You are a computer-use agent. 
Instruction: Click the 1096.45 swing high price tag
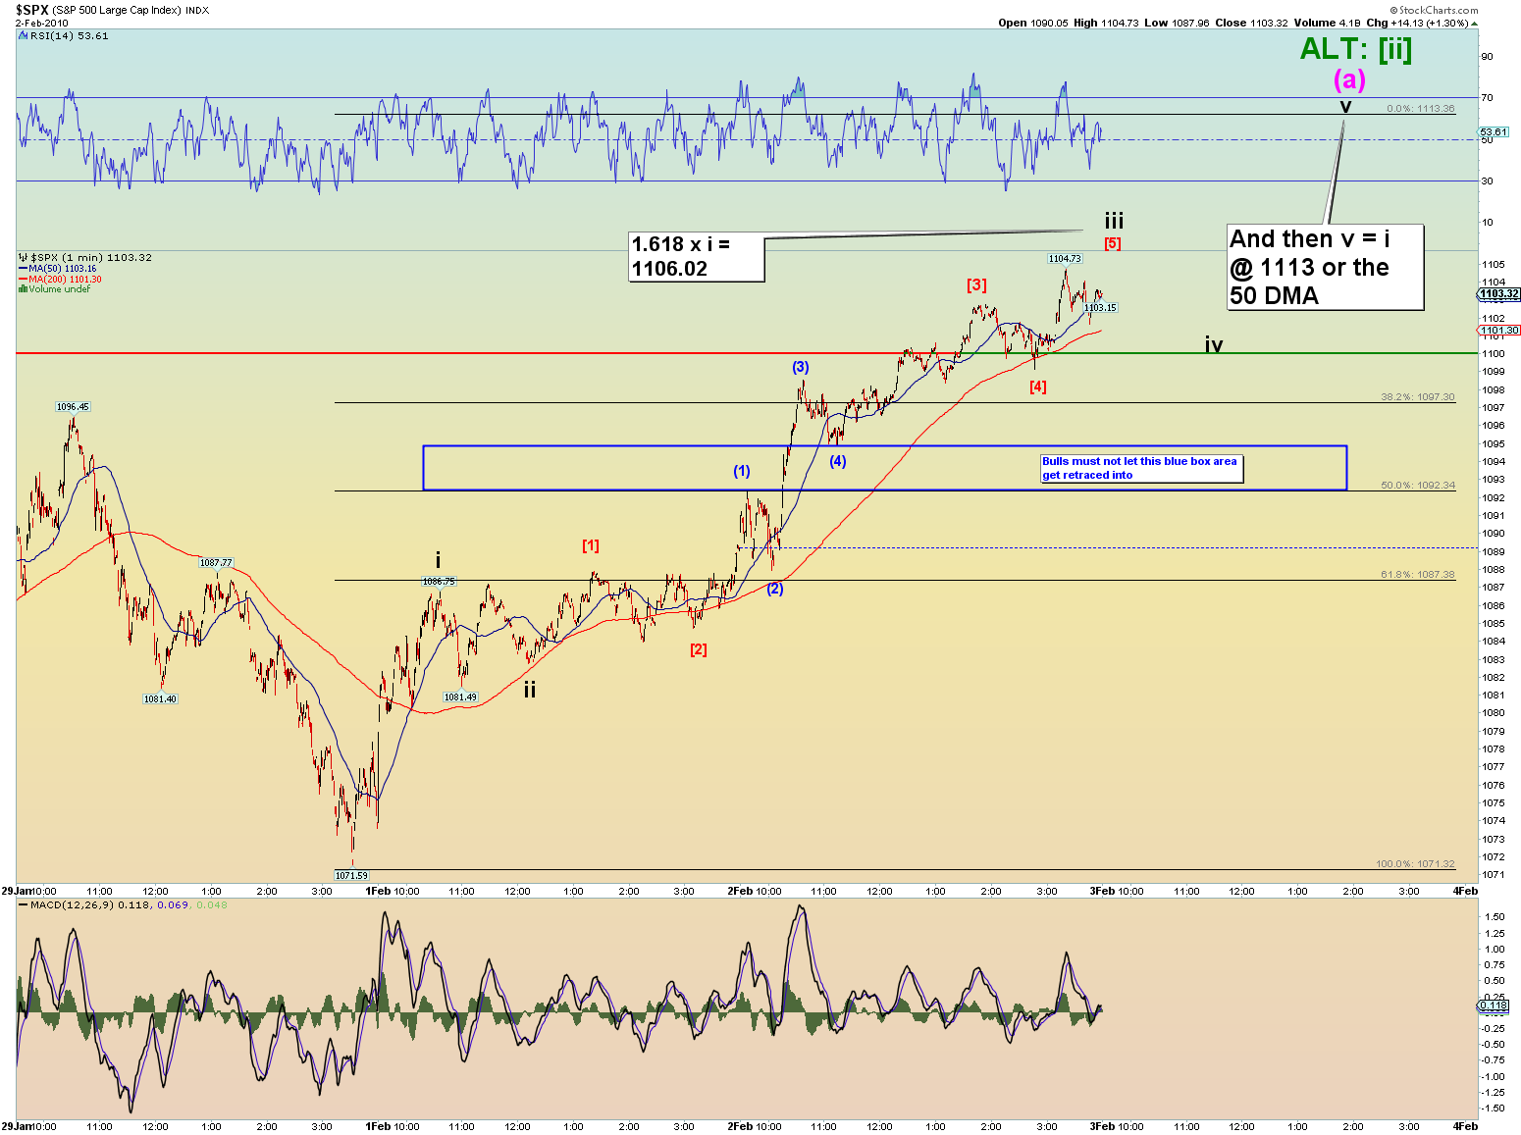click(x=73, y=407)
